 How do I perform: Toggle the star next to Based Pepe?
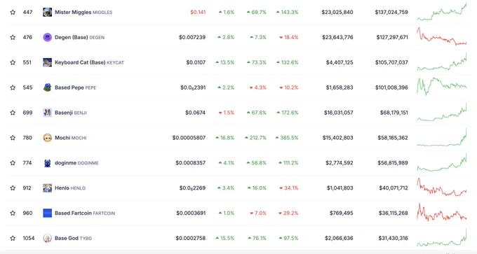(13, 87)
